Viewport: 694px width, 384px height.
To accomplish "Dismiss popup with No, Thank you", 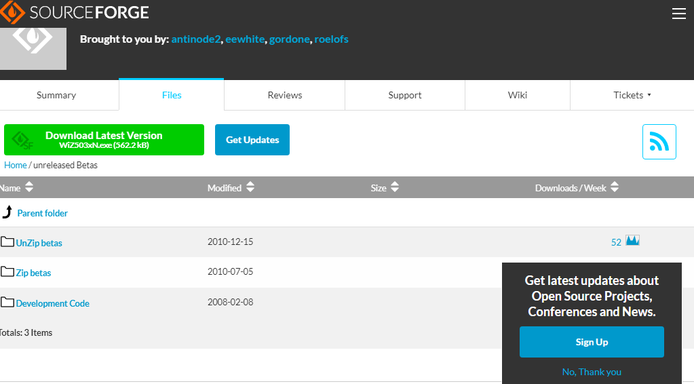I will [x=592, y=372].
